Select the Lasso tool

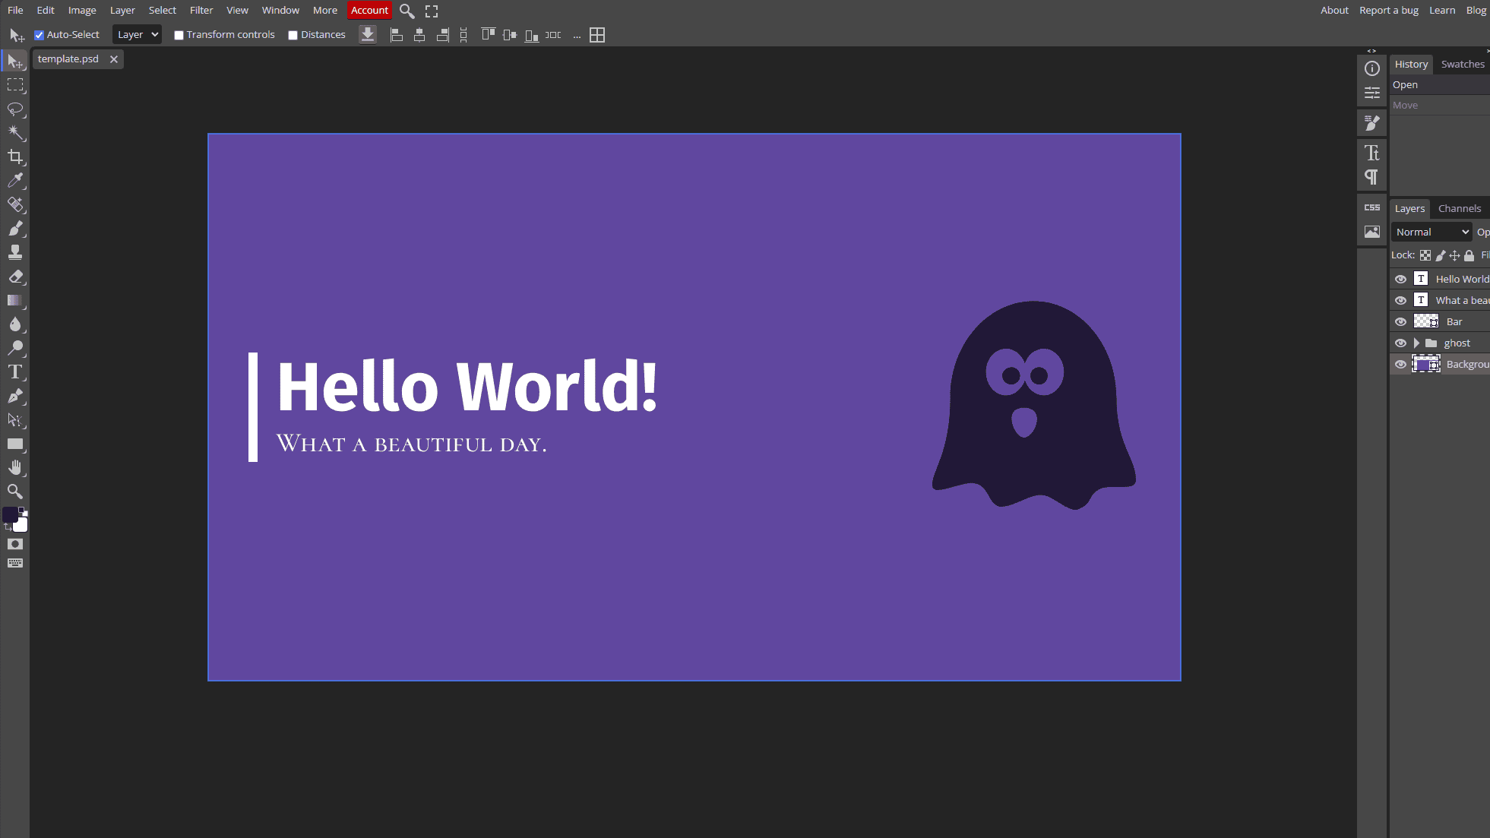pyautogui.click(x=15, y=109)
